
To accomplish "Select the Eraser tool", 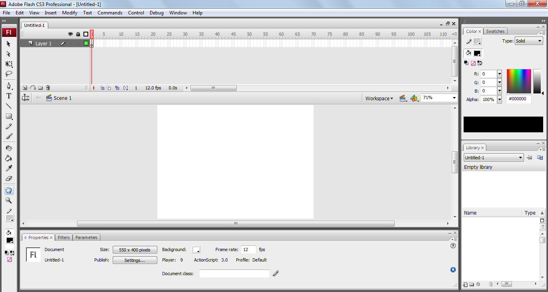I will tap(9, 178).
